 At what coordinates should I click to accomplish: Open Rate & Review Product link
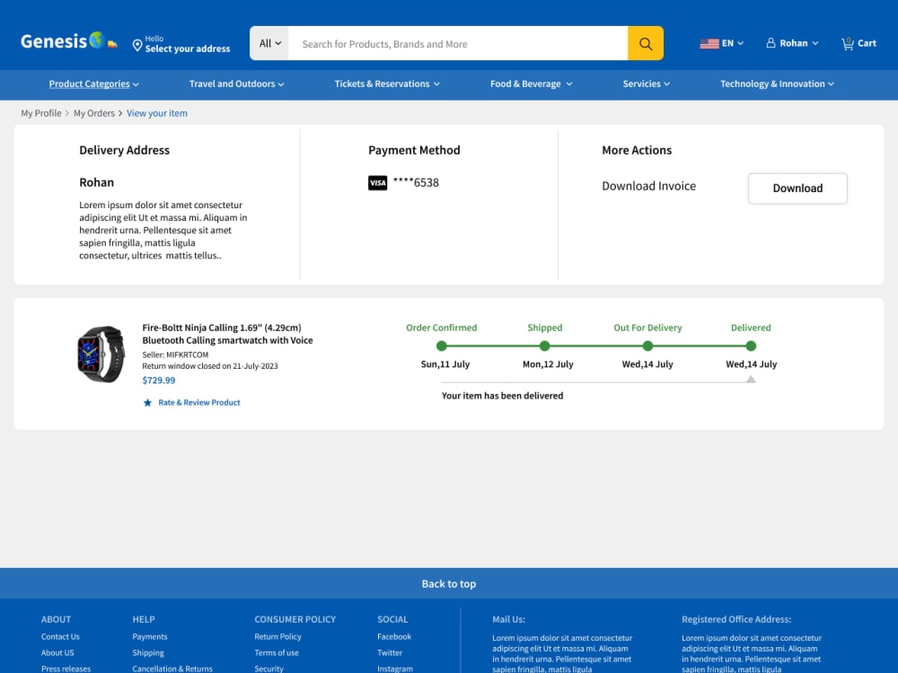click(x=199, y=403)
